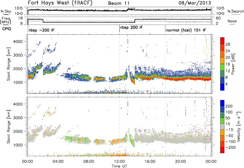The width and height of the screenshot is (244, 168).
Task: Click the CPID marker line beside 'rbsp 200 IF'
Action: tap(119, 28)
